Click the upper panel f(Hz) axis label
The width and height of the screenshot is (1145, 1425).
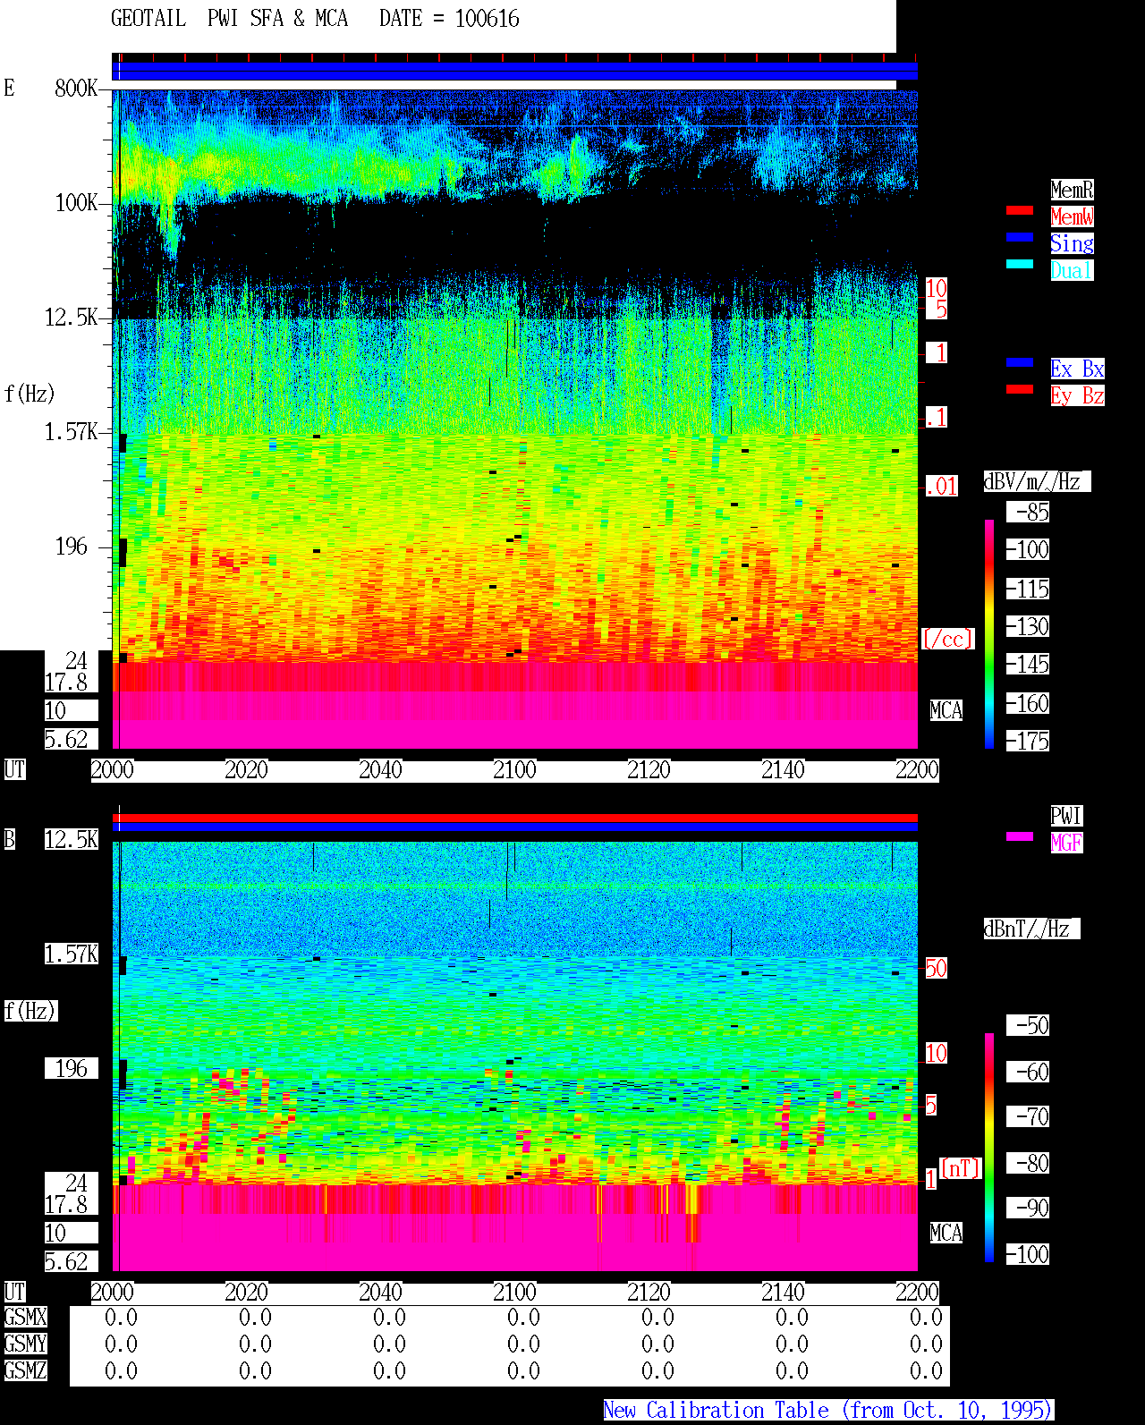tap(29, 394)
